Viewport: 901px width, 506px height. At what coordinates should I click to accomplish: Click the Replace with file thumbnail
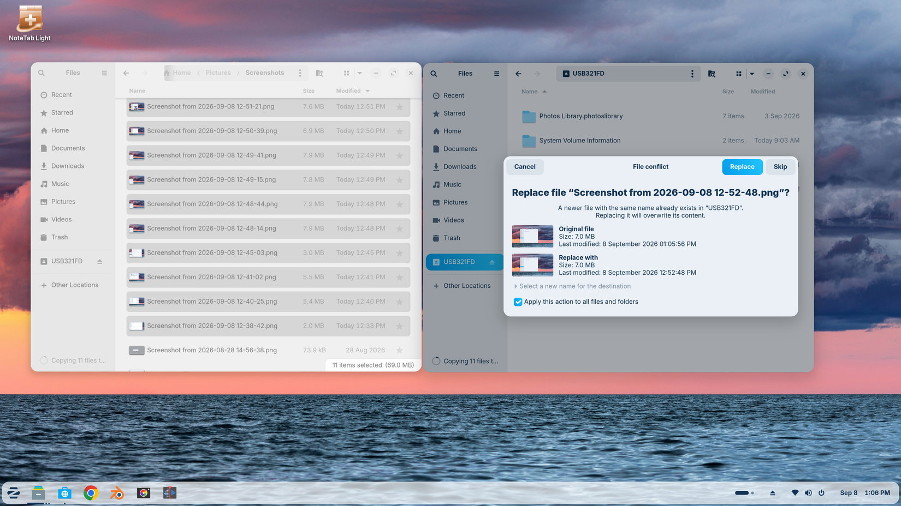pos(532,265)
